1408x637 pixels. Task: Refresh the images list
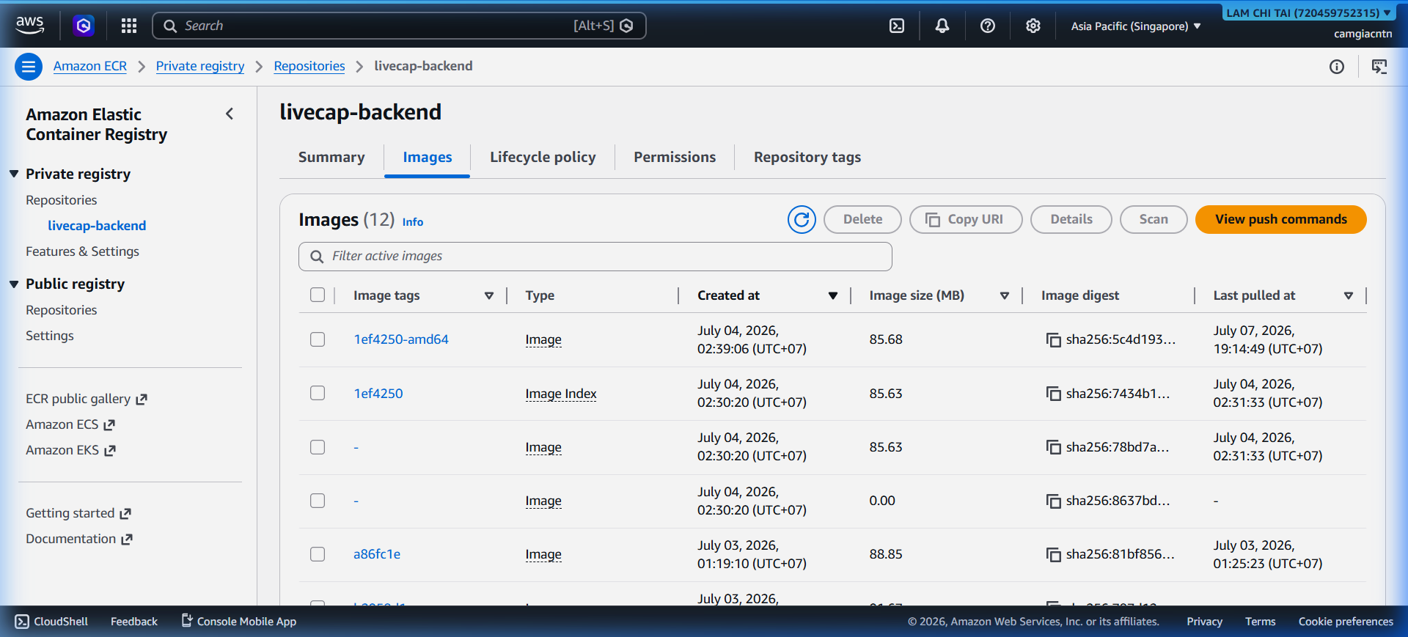point(802,219)
